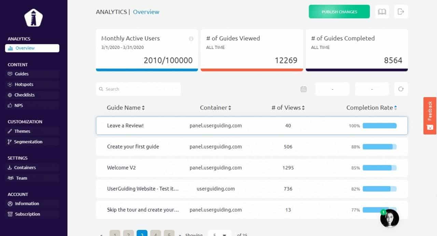Select the 'Leave a Review!' guide name
This screenshot has height=236, width=437.
click(125, 126)
